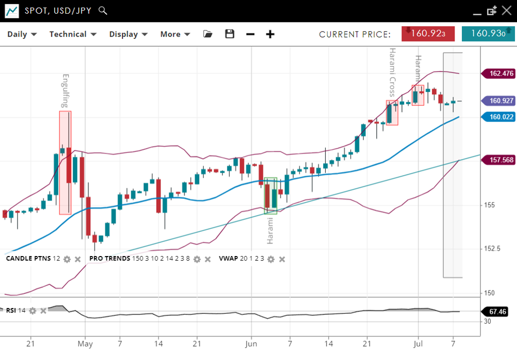This screenshot has height=351, width=517.
Task: Expand the Daily timeframe dropdown
Action: point(22,34)
